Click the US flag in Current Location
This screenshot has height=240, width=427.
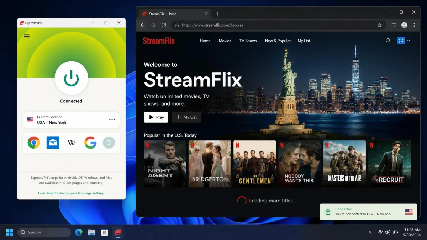point(31,120)
